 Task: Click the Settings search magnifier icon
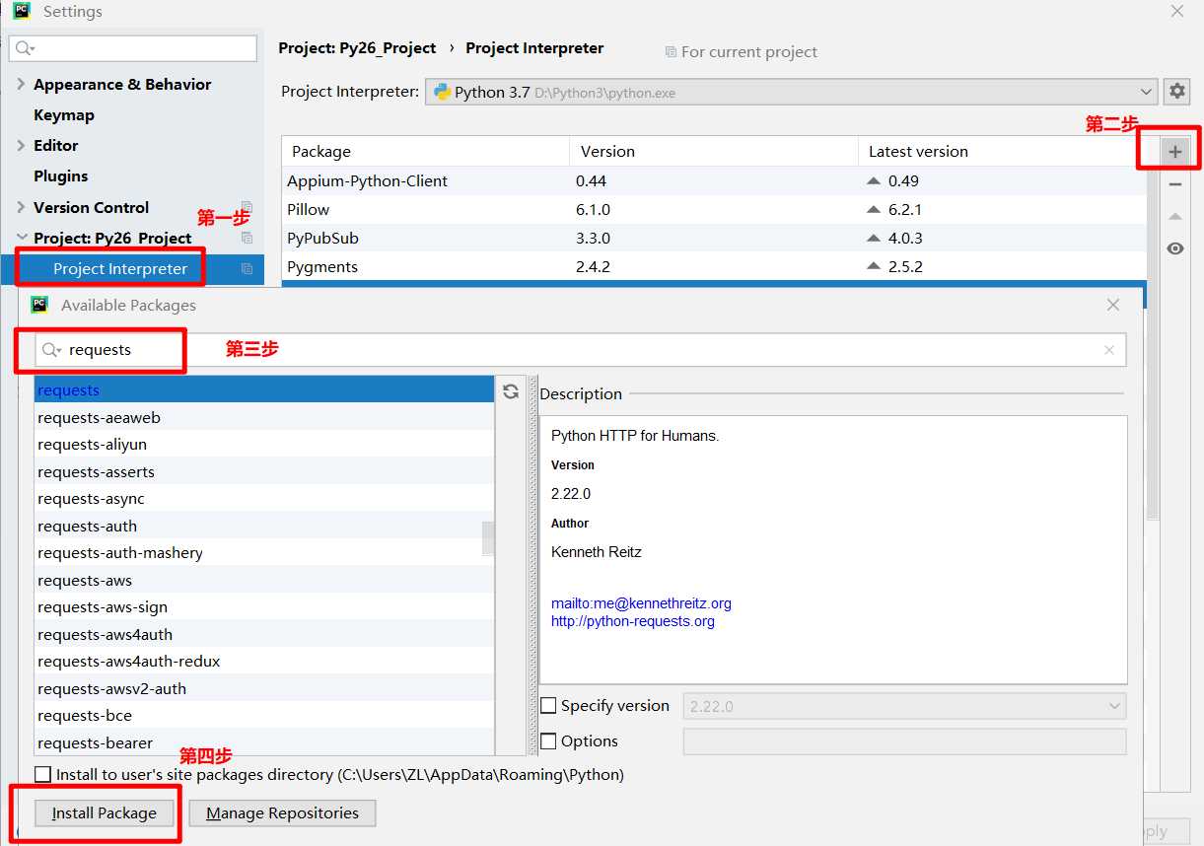click(25, 48)
